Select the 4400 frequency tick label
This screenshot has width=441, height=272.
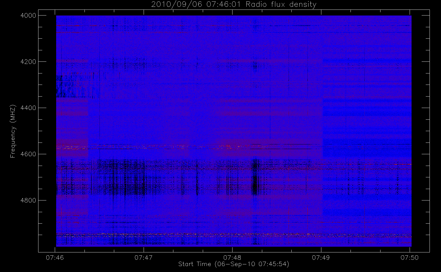(x=28, y=108)
